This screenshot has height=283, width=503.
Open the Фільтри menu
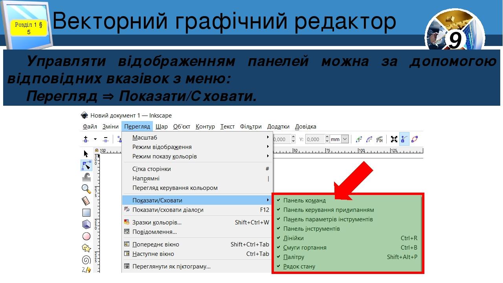pos(251,127)
